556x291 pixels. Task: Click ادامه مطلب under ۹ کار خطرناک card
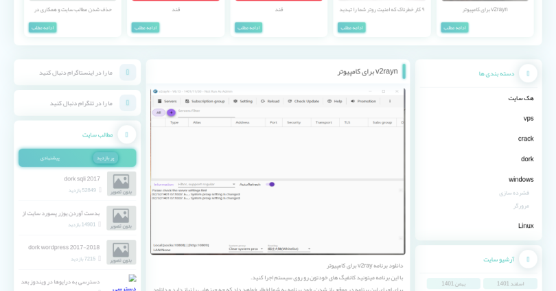[x=351, y=27]
